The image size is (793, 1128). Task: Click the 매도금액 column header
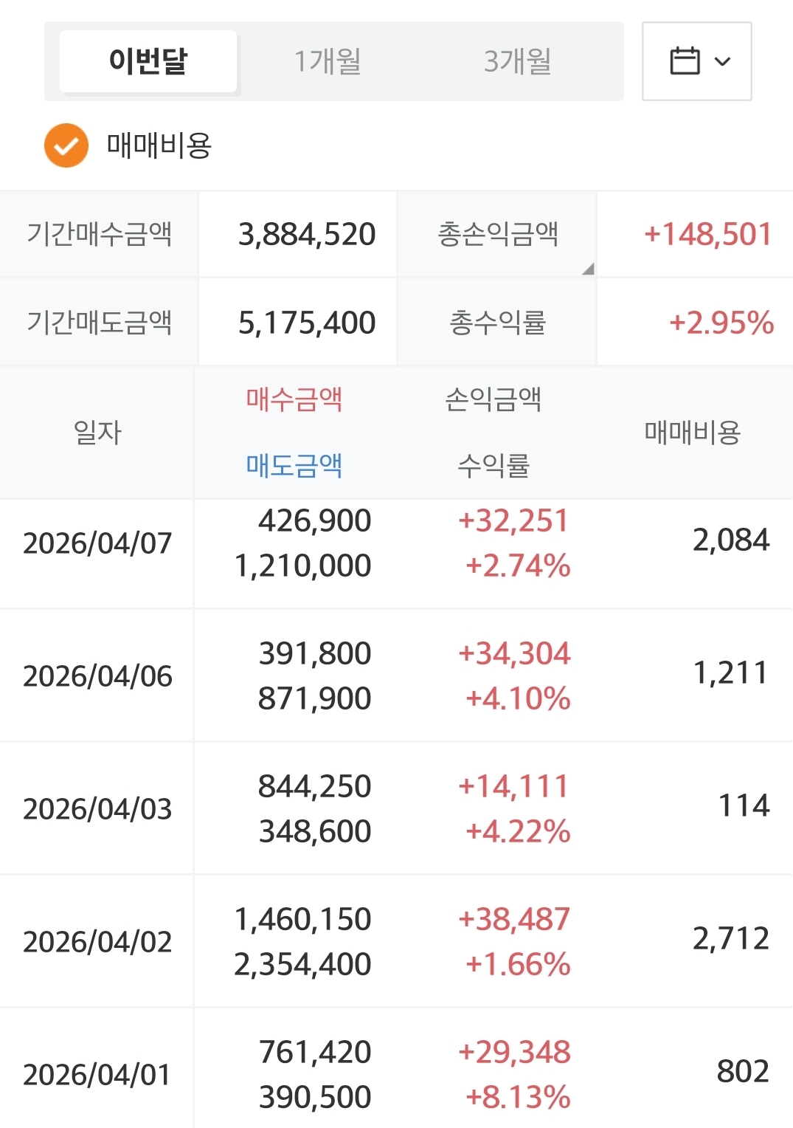coord(294,466)
